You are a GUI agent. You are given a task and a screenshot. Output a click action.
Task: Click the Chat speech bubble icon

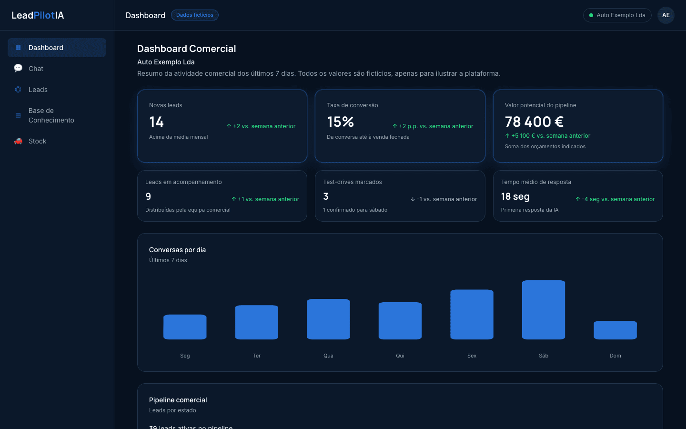click(18, 68)
